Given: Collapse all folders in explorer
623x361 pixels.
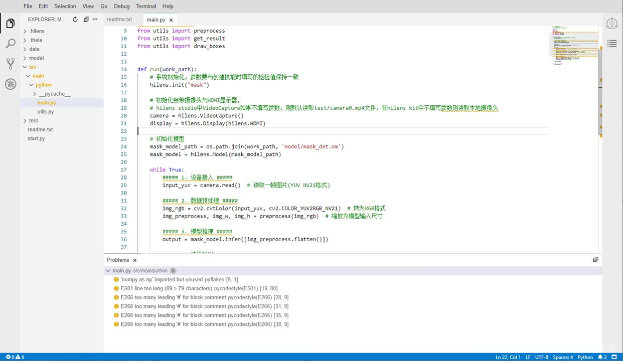Looking at the screenshot, I should pos(86,20).
